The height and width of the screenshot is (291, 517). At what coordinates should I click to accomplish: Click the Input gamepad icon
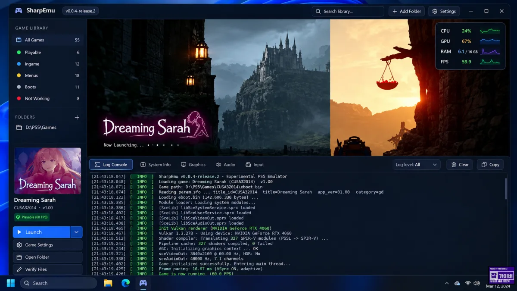pyautogui.click(x=248, y=165)
